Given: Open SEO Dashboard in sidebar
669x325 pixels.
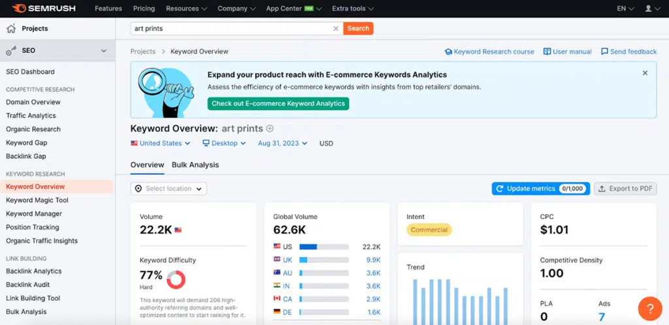Looking at the screenshot, I should [x=30, y=72].
